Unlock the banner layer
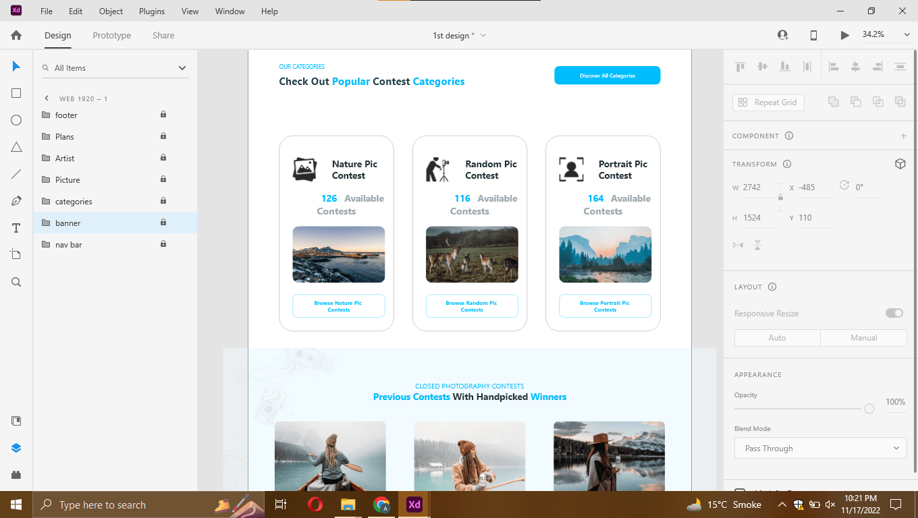This screenshot has width=918, height=518. point(163,223)
